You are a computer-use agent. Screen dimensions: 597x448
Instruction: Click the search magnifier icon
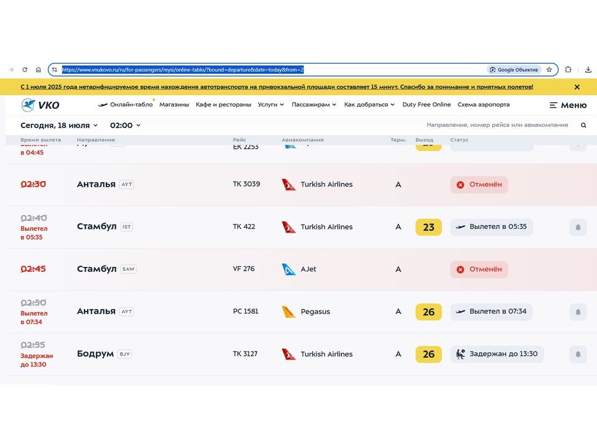coord(583,125)
